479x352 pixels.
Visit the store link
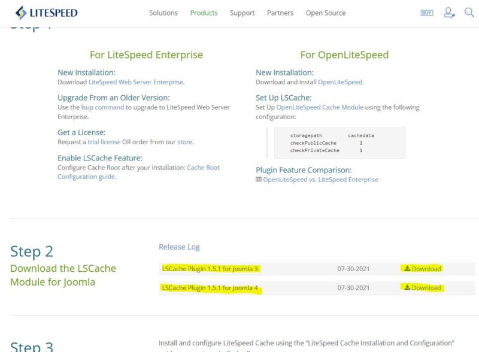[185, 142]
